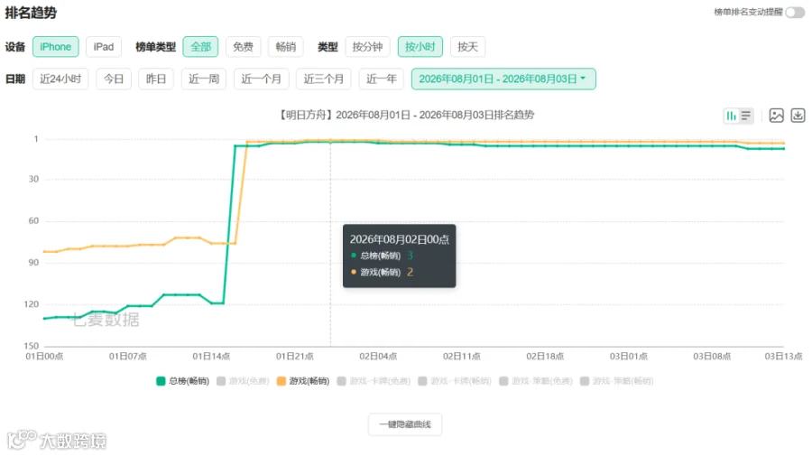Set granularity to 按分钟
The image size is (812, 456).
click(367, 47)
